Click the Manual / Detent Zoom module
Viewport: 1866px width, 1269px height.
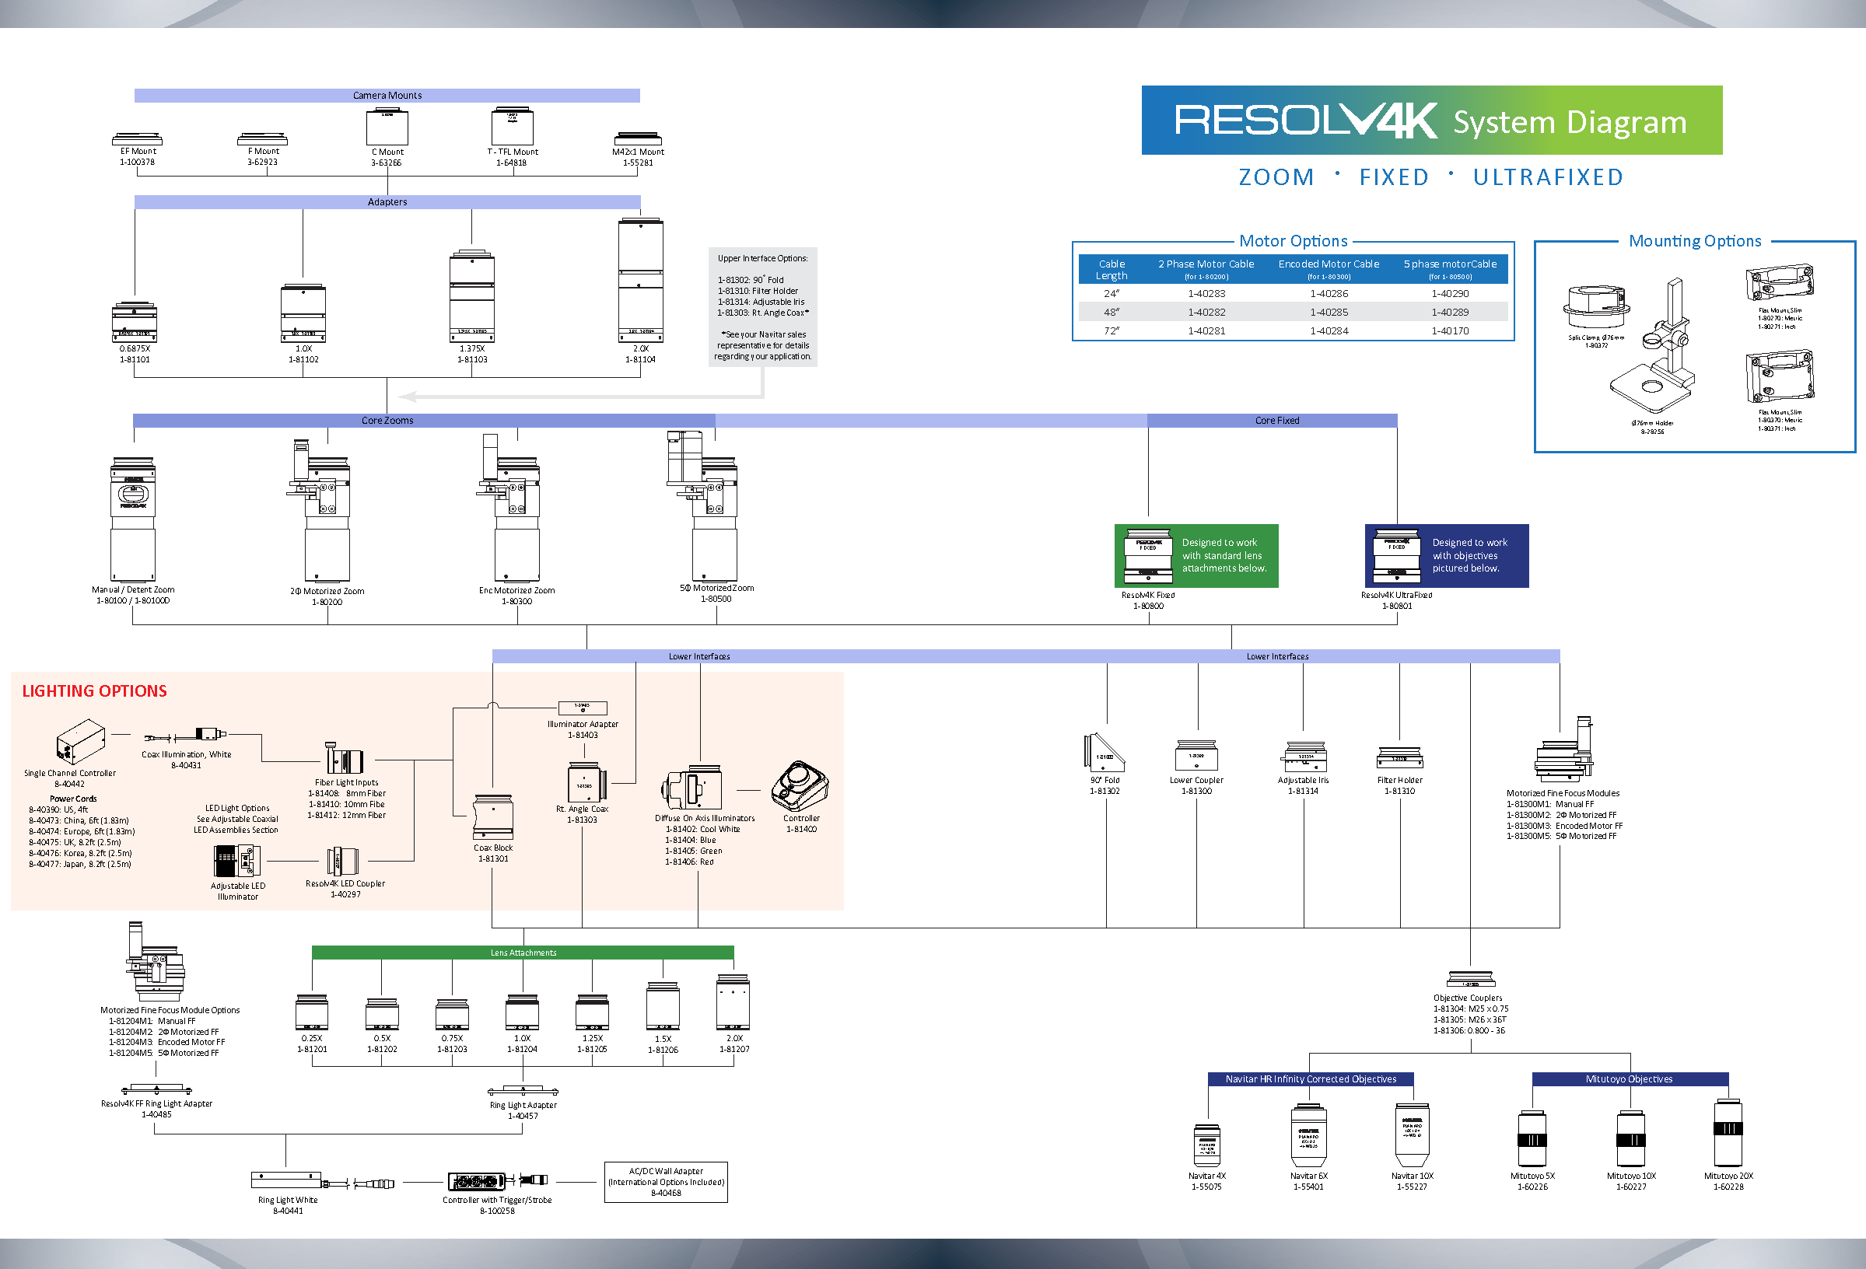(132, 519)
